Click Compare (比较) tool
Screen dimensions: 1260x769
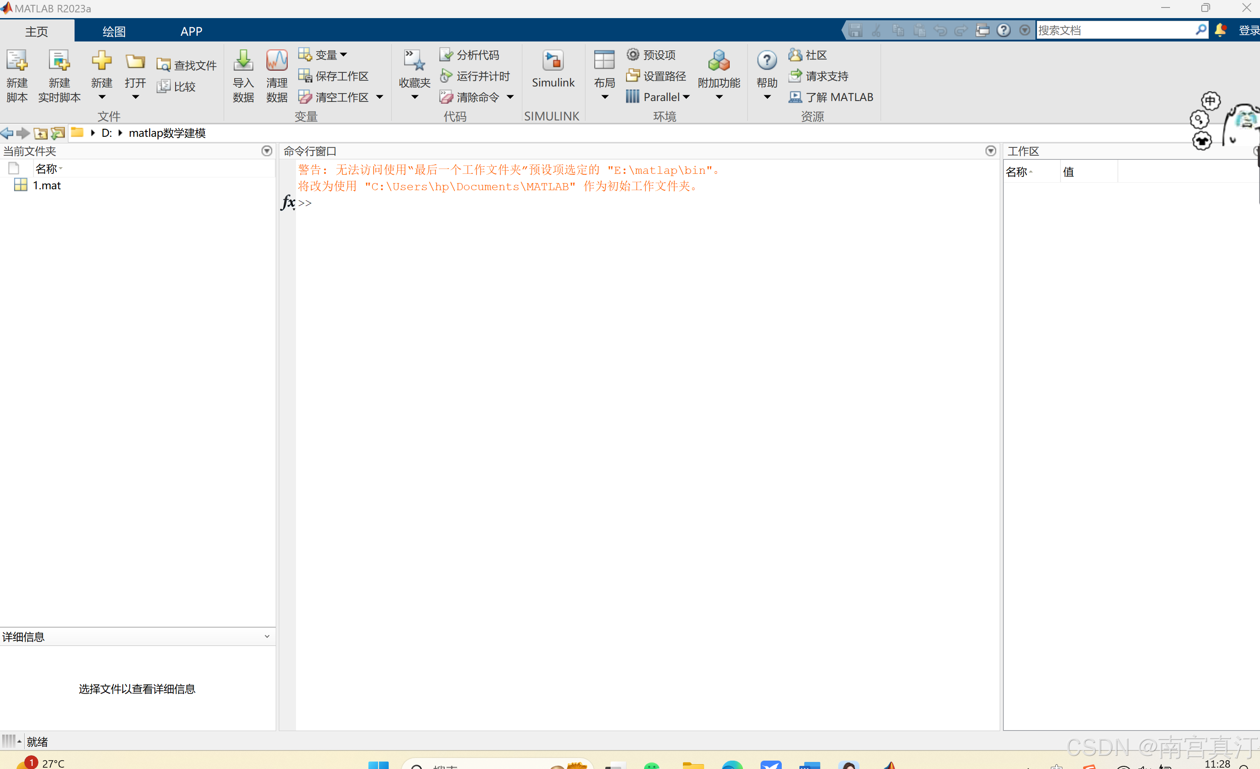[176, 86]
